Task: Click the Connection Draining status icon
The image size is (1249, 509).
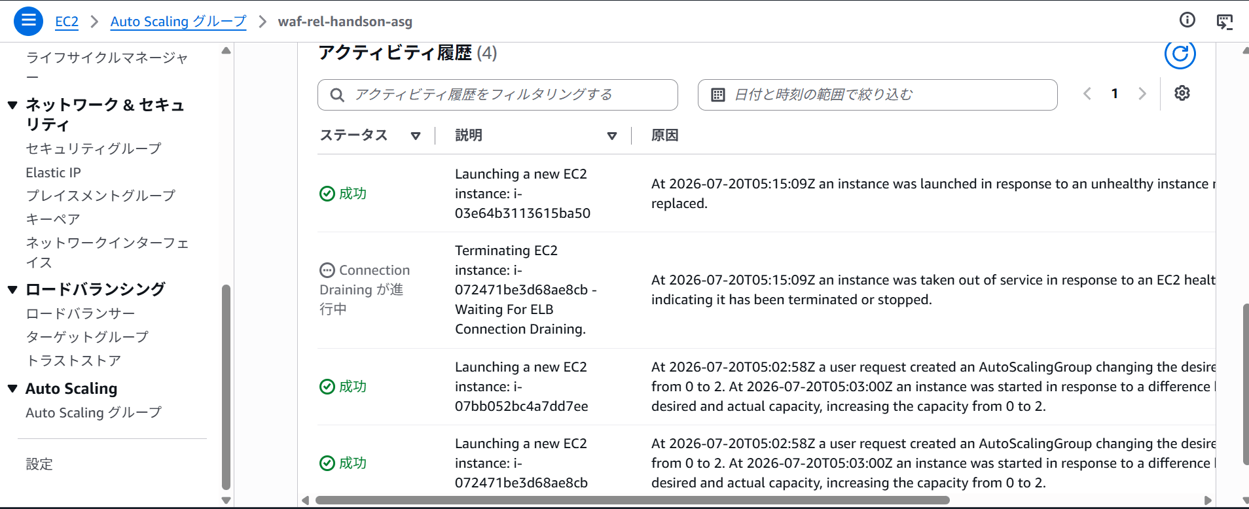Action: tap(327, 270)
